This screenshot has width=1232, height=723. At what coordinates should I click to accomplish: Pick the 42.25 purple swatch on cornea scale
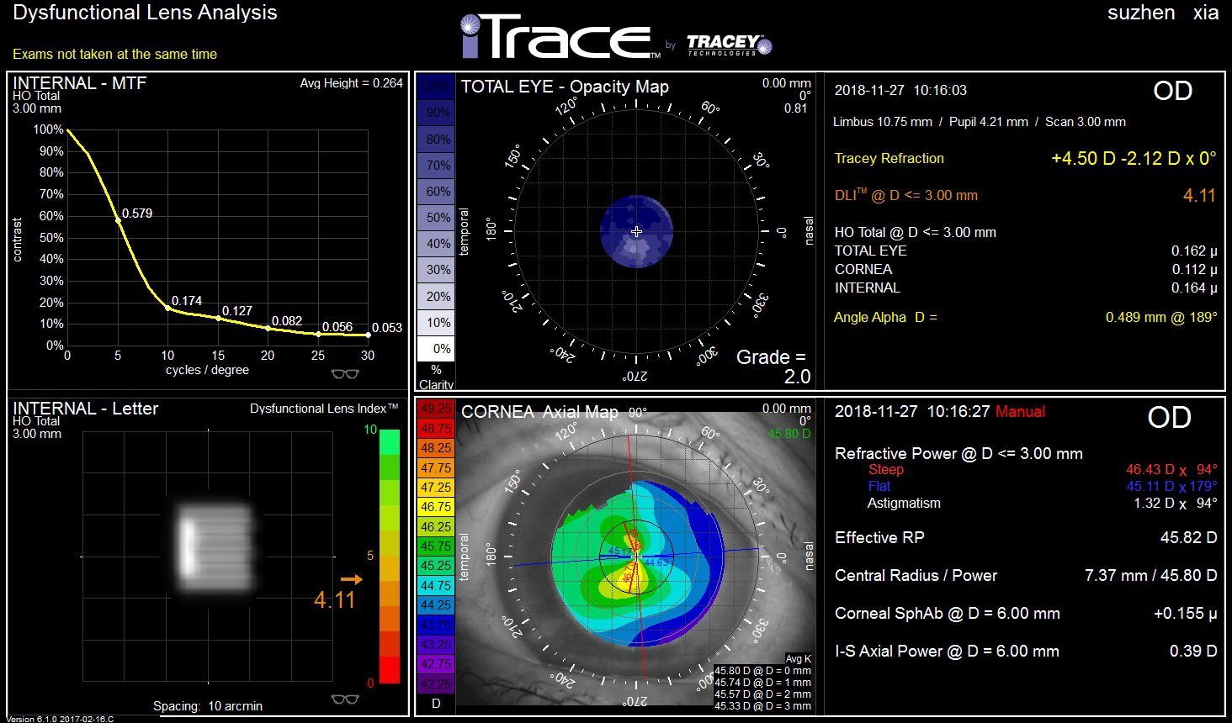[436, 683]
